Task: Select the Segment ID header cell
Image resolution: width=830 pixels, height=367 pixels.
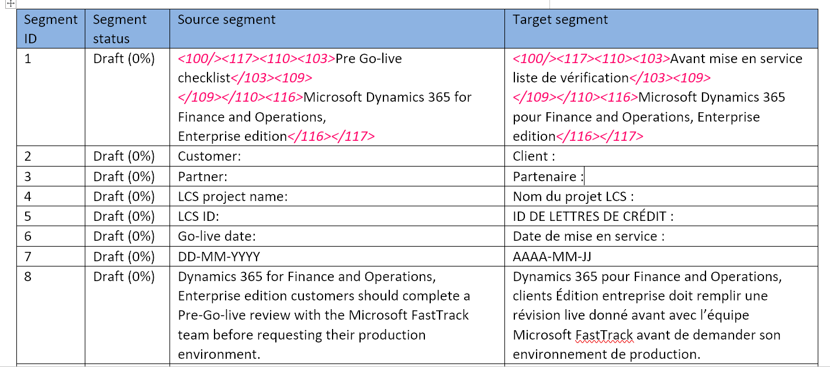Action: pos(50,28)
